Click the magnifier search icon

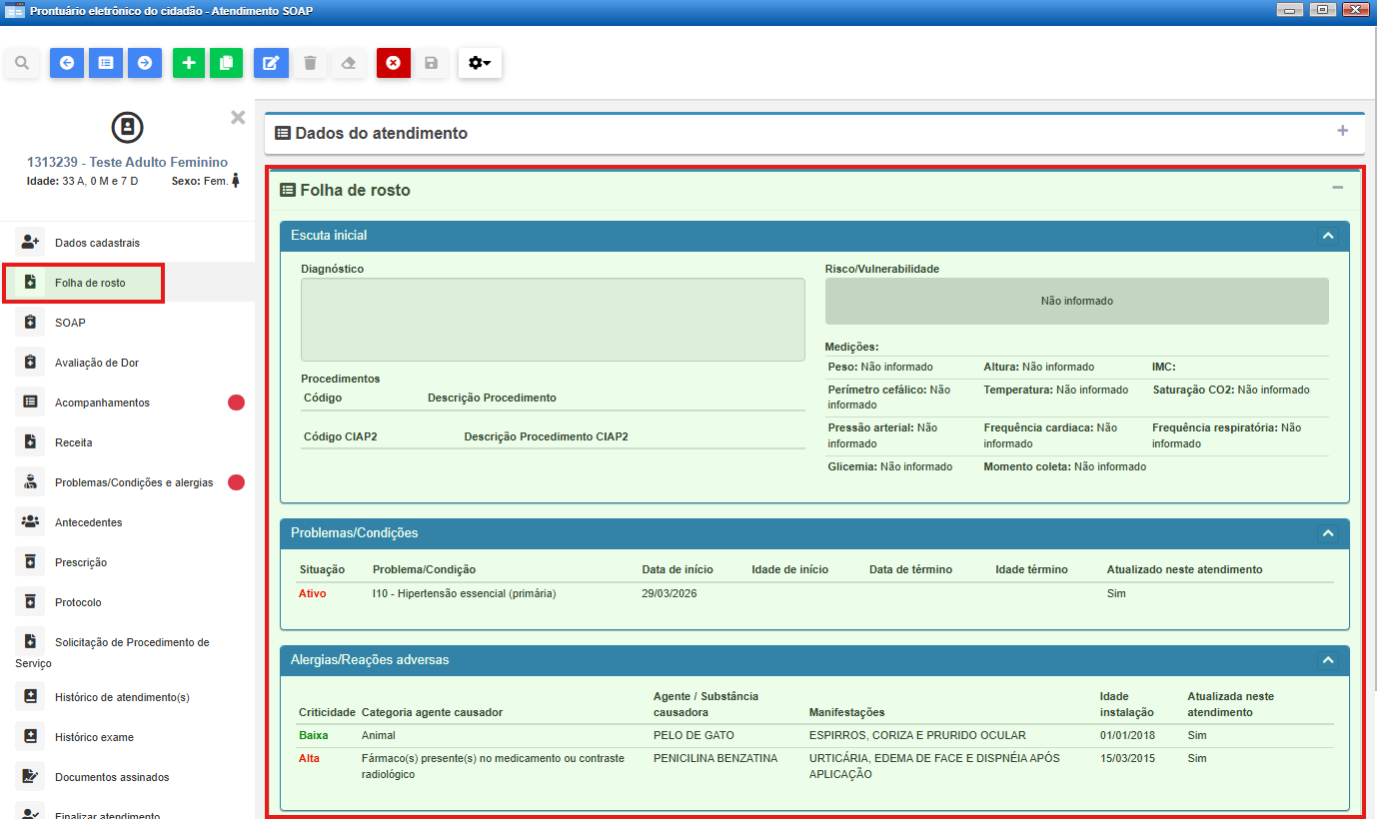point(22,63)
